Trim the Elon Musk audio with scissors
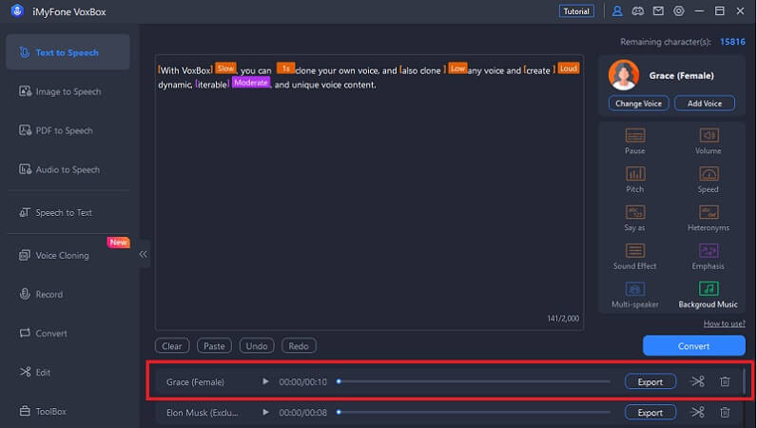The image size is (757, 428). click(x=698, y=412)
